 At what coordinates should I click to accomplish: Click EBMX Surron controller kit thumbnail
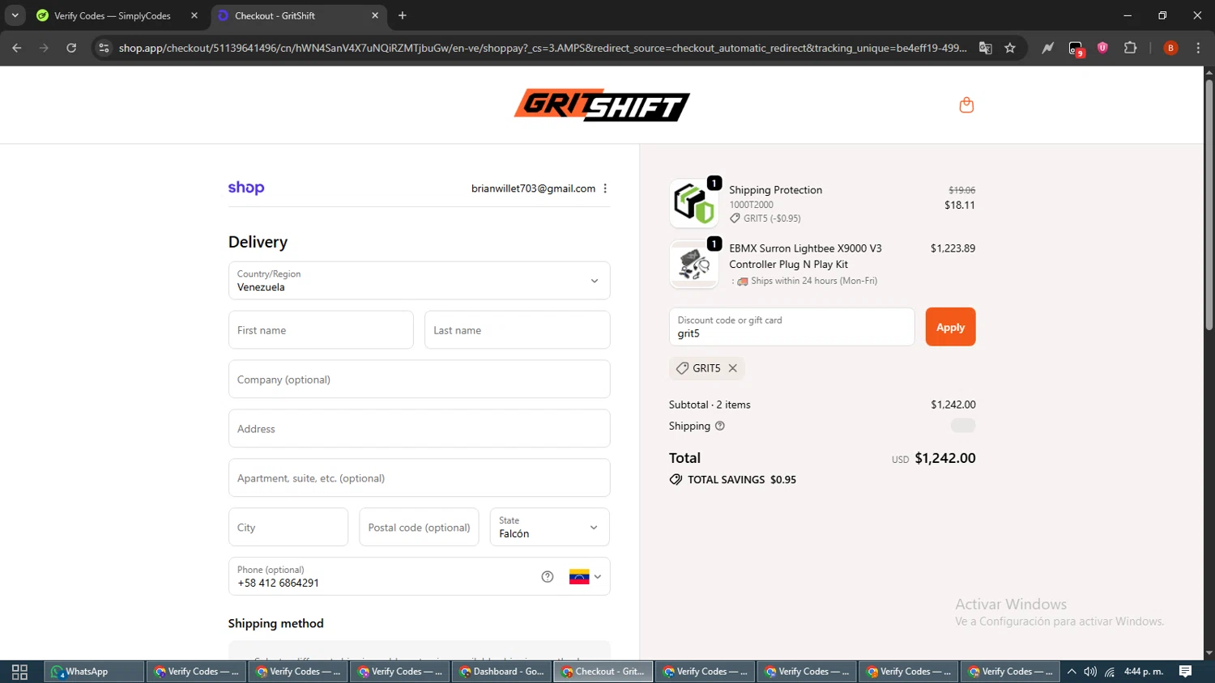tap(693, 264)
